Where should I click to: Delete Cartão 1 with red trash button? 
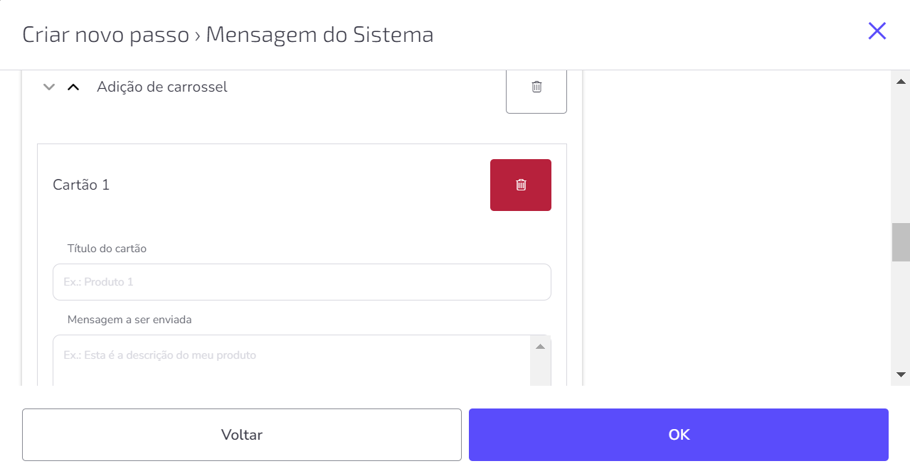tap(521, 185)
